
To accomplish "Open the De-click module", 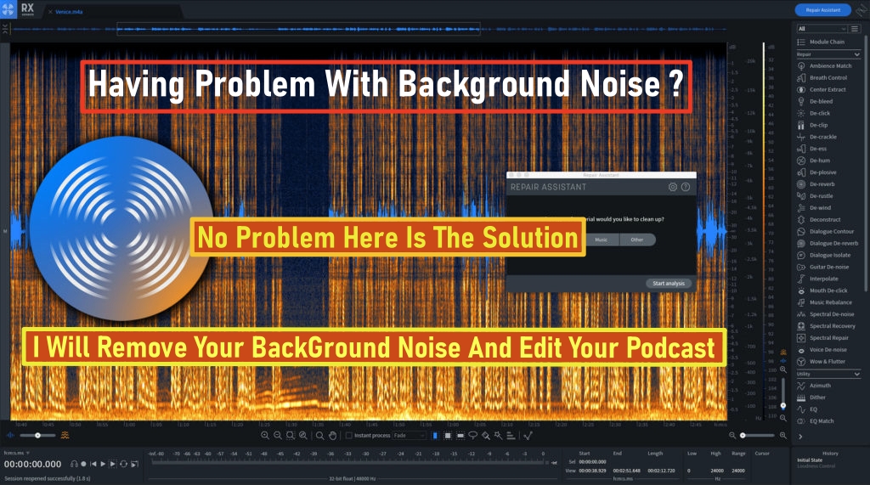I will (814, 113).
